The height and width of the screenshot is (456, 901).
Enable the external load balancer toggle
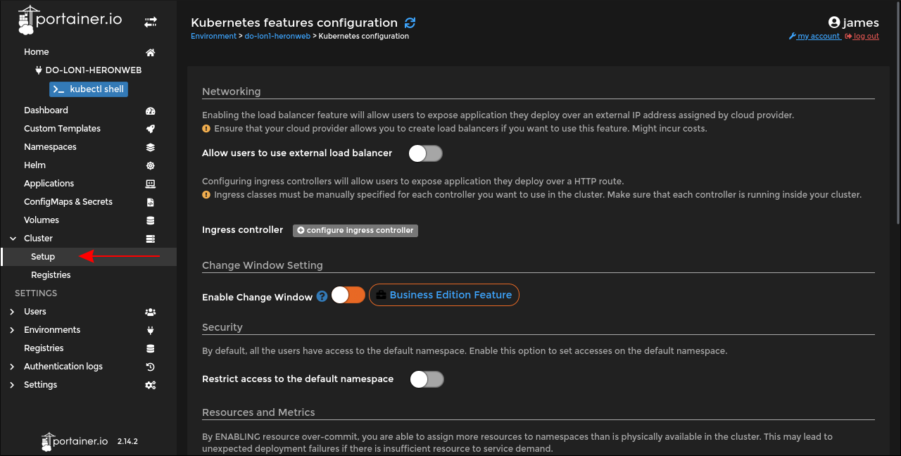[x=426, y=153]
